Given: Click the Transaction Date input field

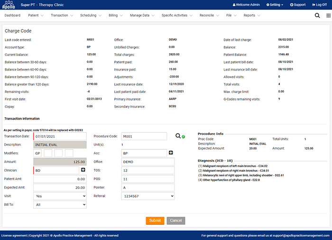Looking at the screenshot, I should coord(60,136).
